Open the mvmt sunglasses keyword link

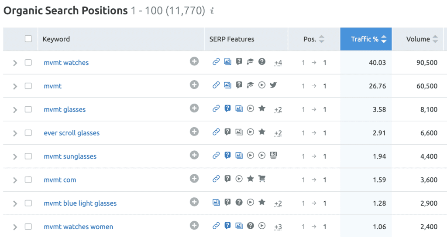click(x=70, y=156)
